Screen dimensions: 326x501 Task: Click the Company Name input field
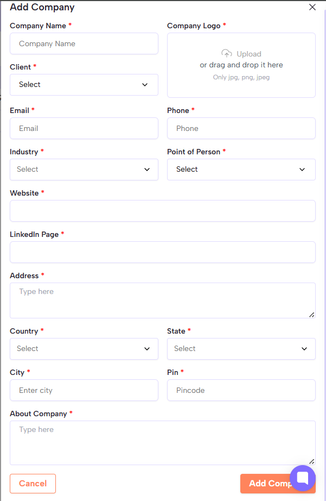tap(84, 43)
